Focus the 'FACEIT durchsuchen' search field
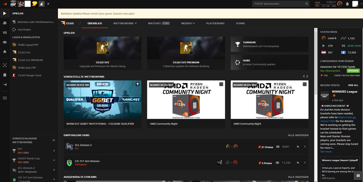The height and width of the screenshot is (182, 363). click(x=281, y=4)
